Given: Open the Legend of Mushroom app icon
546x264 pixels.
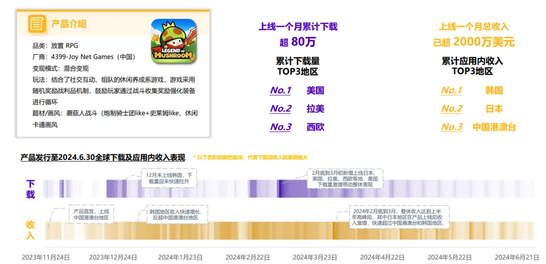Looking at the screenshot, I should pyautogui.click(x=173, y=41).
